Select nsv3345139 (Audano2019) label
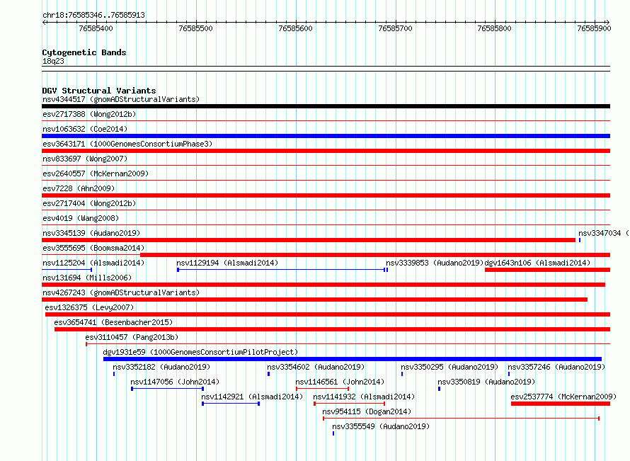The image size is (630, 461). coord(91,233)
